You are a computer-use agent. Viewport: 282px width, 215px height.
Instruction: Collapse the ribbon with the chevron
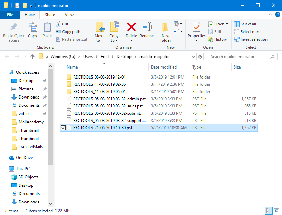(270, 14)
